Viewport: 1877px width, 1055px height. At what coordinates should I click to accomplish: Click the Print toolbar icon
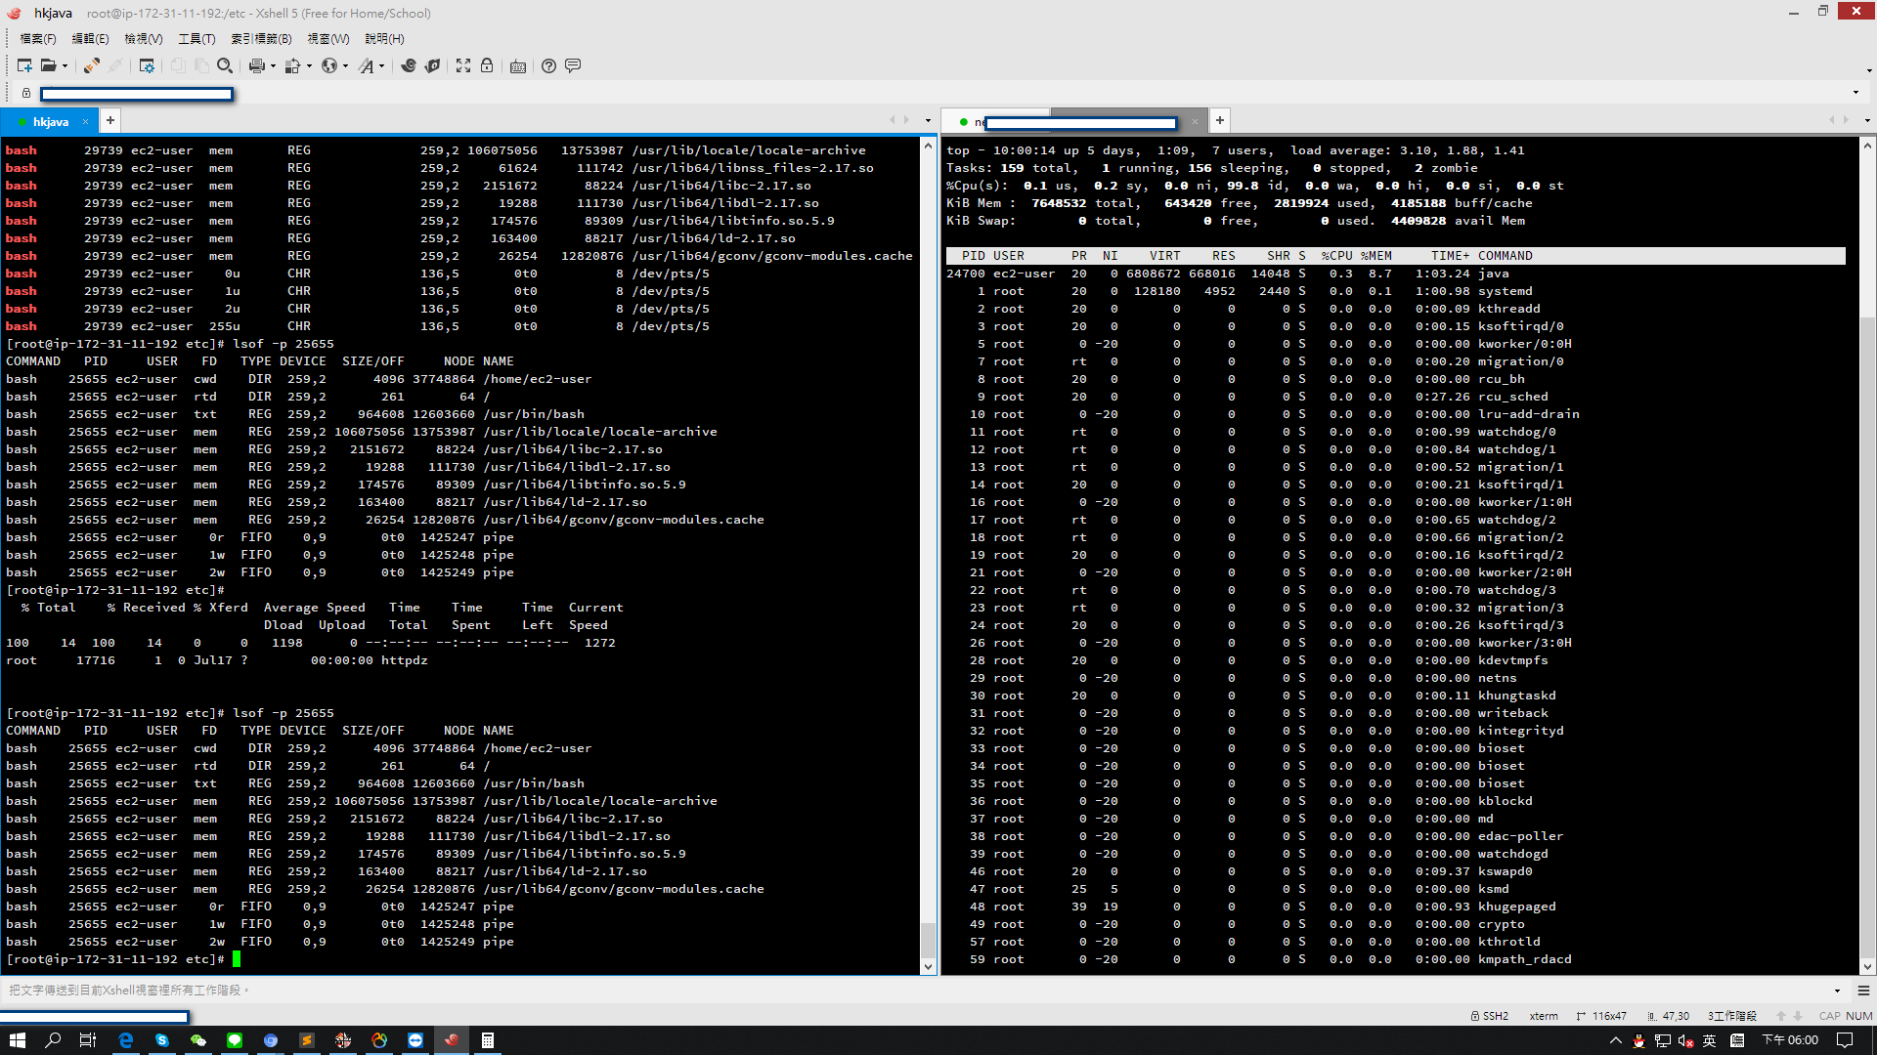[256, 65]
